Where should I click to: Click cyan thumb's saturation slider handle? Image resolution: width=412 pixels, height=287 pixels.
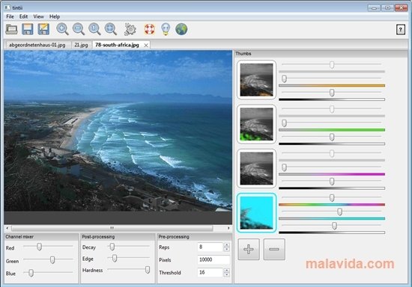(339, 212)
